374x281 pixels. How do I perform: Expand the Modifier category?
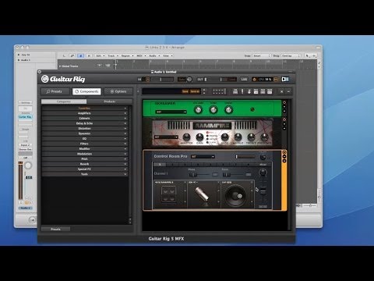pos(85,149)
